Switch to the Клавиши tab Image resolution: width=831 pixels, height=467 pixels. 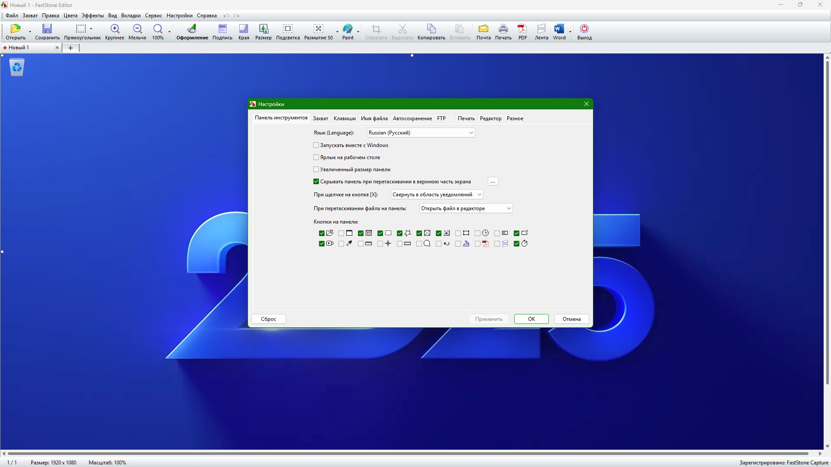[345, 118]
